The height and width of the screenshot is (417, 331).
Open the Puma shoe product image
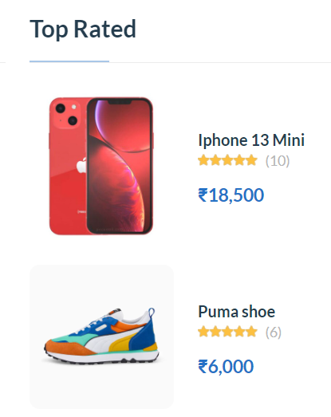(x=101, y=336)
